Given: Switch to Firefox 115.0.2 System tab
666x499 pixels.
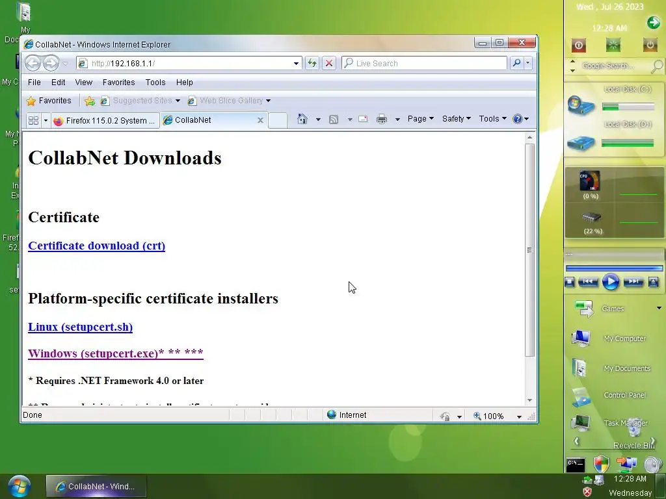Looking at the screenshot, I should (105, 121).
